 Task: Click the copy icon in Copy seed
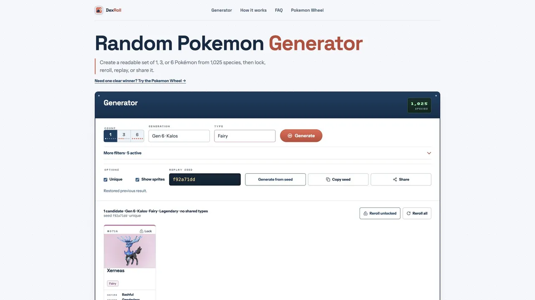tap(328, 180)
